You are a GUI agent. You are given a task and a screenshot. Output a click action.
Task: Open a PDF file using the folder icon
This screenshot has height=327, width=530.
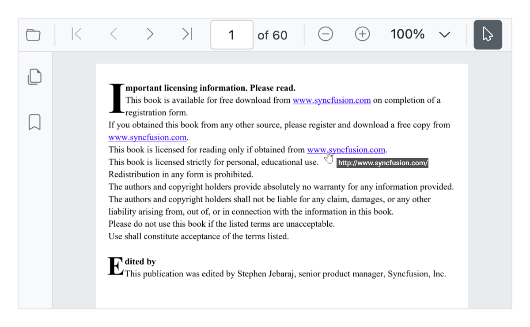(33, 34)
